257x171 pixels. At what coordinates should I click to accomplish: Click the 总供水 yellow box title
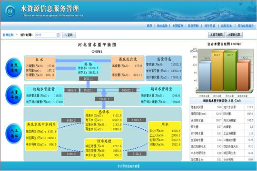(x=104, y=112)
